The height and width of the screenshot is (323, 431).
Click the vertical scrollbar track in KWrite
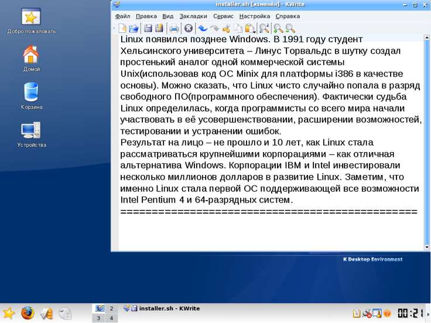(x=427, y=142)
